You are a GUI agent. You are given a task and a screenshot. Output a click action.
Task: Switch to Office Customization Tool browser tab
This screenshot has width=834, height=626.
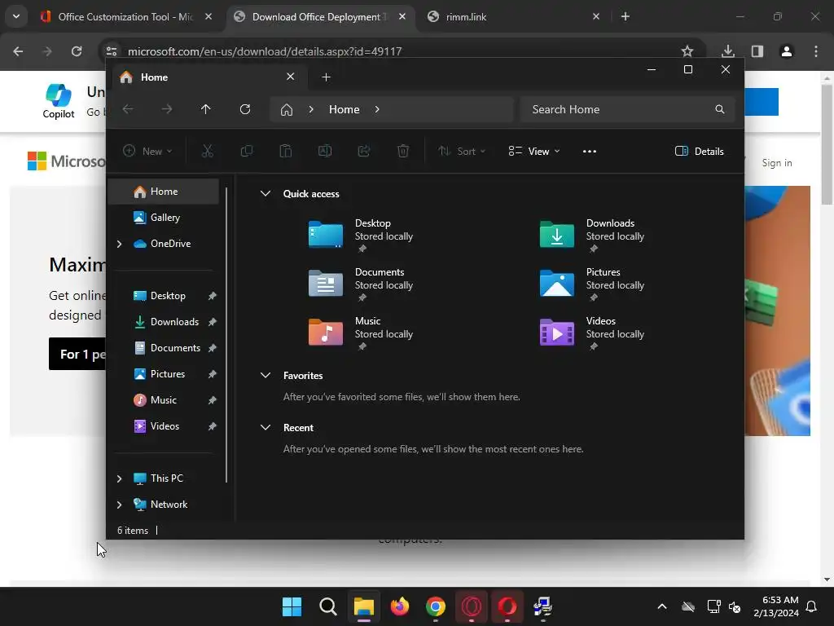[126, 17]
